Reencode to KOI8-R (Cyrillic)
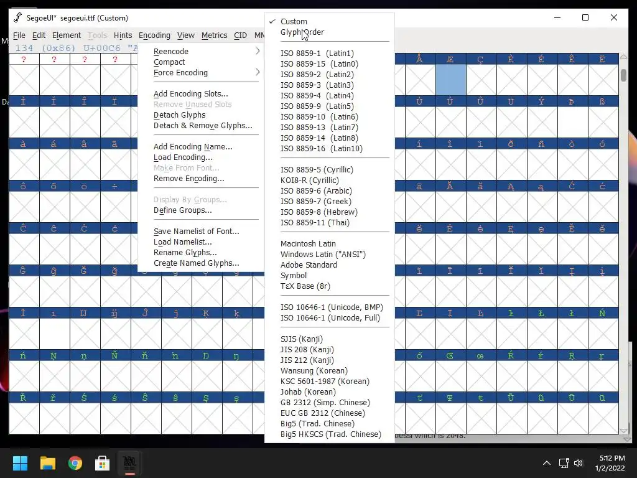Viewport: 637px width, 478px height. (310, 180)
